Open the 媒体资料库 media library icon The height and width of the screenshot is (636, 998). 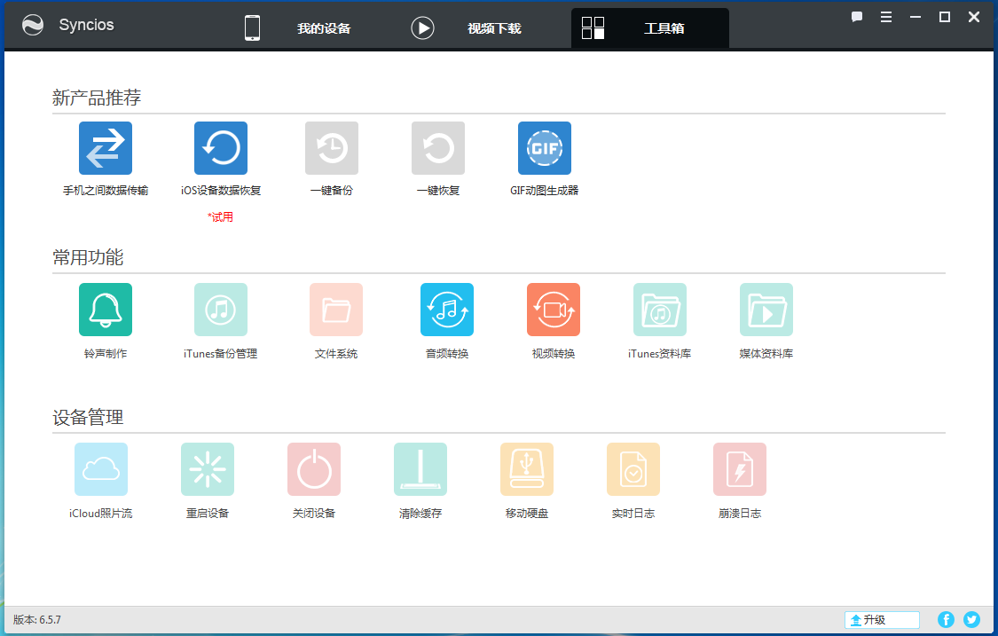(766, 310)
